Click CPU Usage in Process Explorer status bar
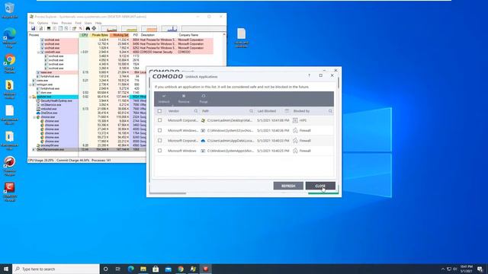The image size is (488, 274). (x=40, y=161)
